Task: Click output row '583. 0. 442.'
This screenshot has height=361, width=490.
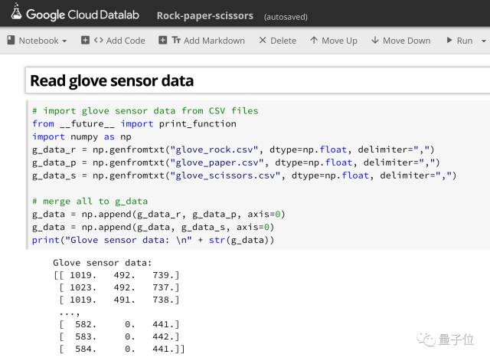Action: coord(119,336)
